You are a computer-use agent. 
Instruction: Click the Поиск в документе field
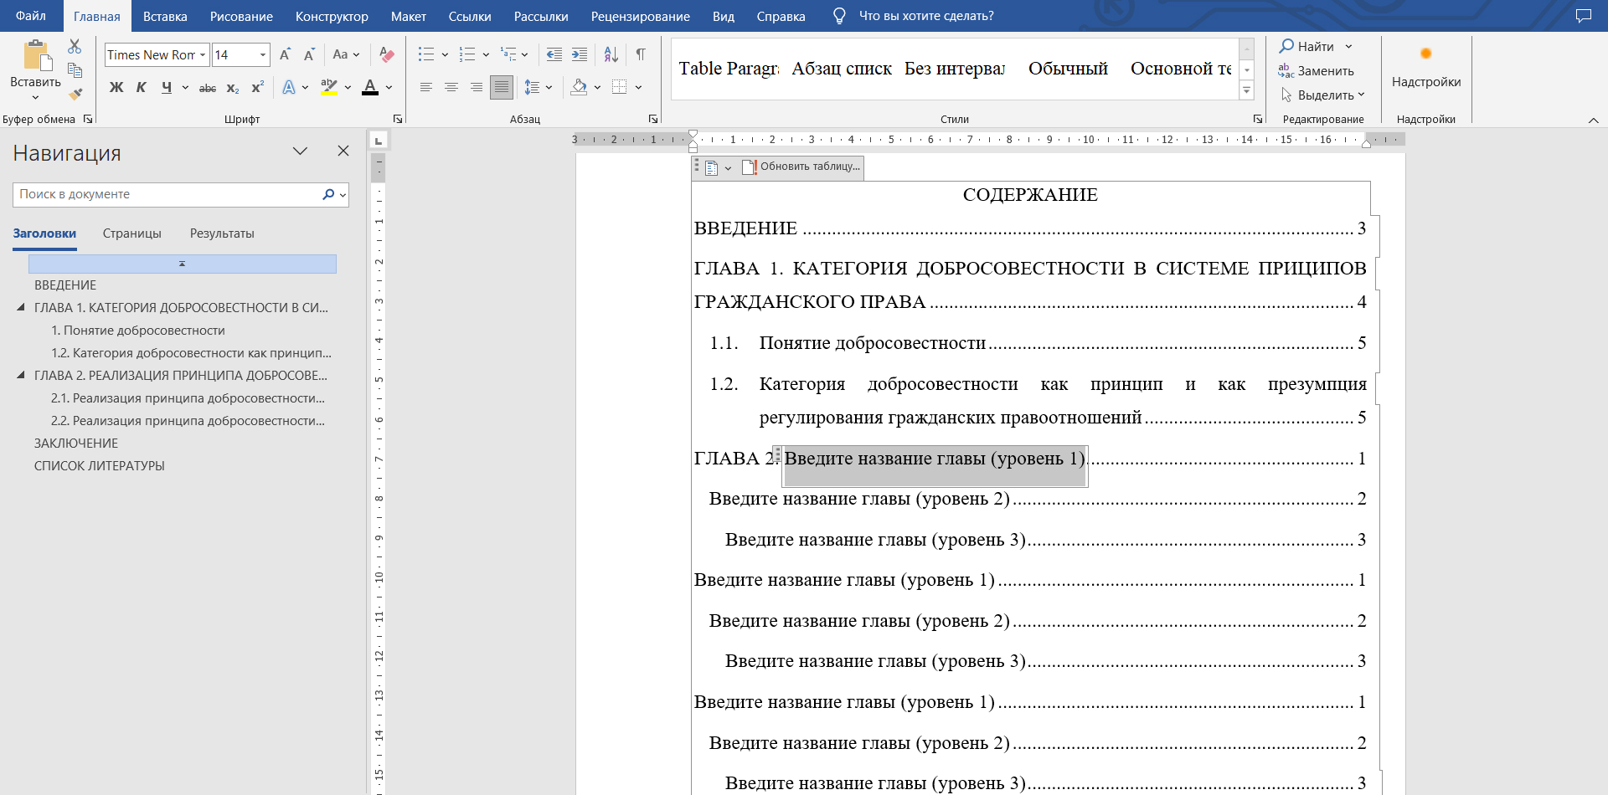pyautogui.click(x=166, y=194)
